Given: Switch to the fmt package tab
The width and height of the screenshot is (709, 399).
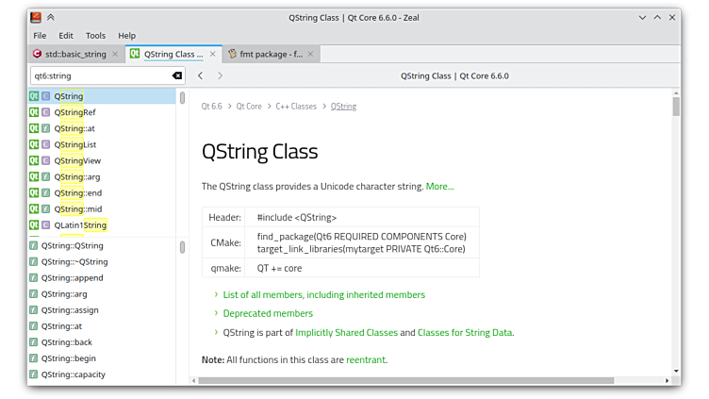Looking at the screenshot, I should point(269,55).
